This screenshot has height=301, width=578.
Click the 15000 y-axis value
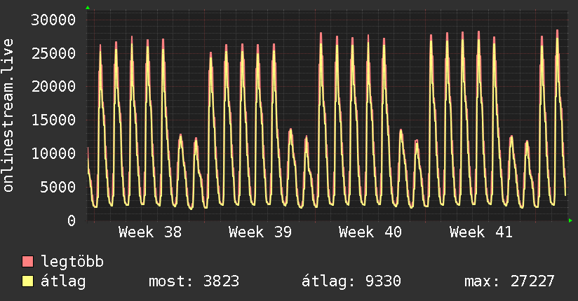tap(53, 120)
